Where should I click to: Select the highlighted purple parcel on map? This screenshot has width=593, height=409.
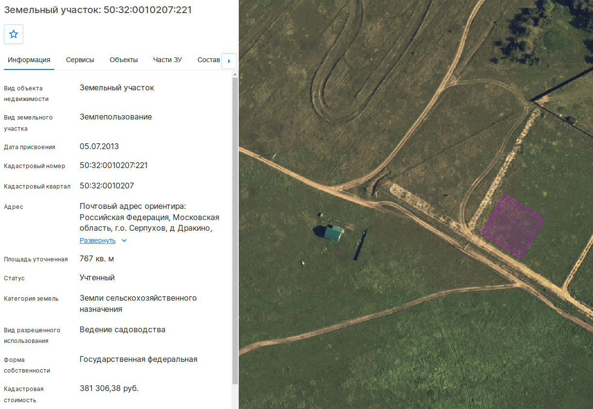click(513, 226)
